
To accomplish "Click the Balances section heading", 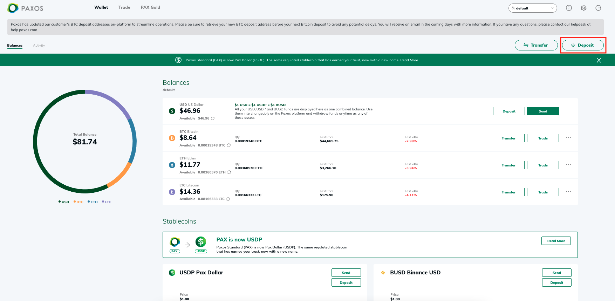I will coord(176,83).
